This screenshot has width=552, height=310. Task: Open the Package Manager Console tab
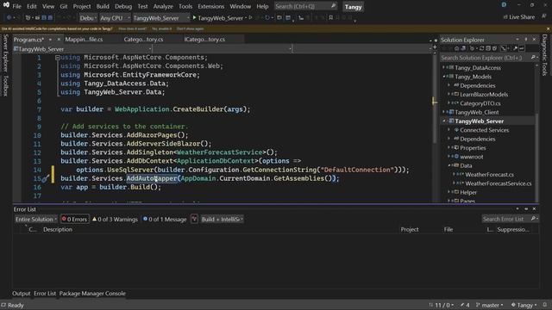click(92, 294)
